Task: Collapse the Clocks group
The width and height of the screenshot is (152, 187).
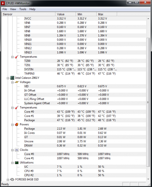Action: point(12,150)
